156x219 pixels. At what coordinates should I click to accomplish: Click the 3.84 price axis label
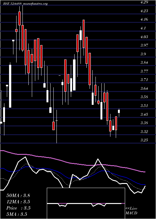coord(144,63)
